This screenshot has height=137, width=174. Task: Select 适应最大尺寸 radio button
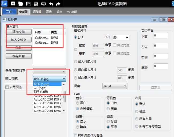75,70
